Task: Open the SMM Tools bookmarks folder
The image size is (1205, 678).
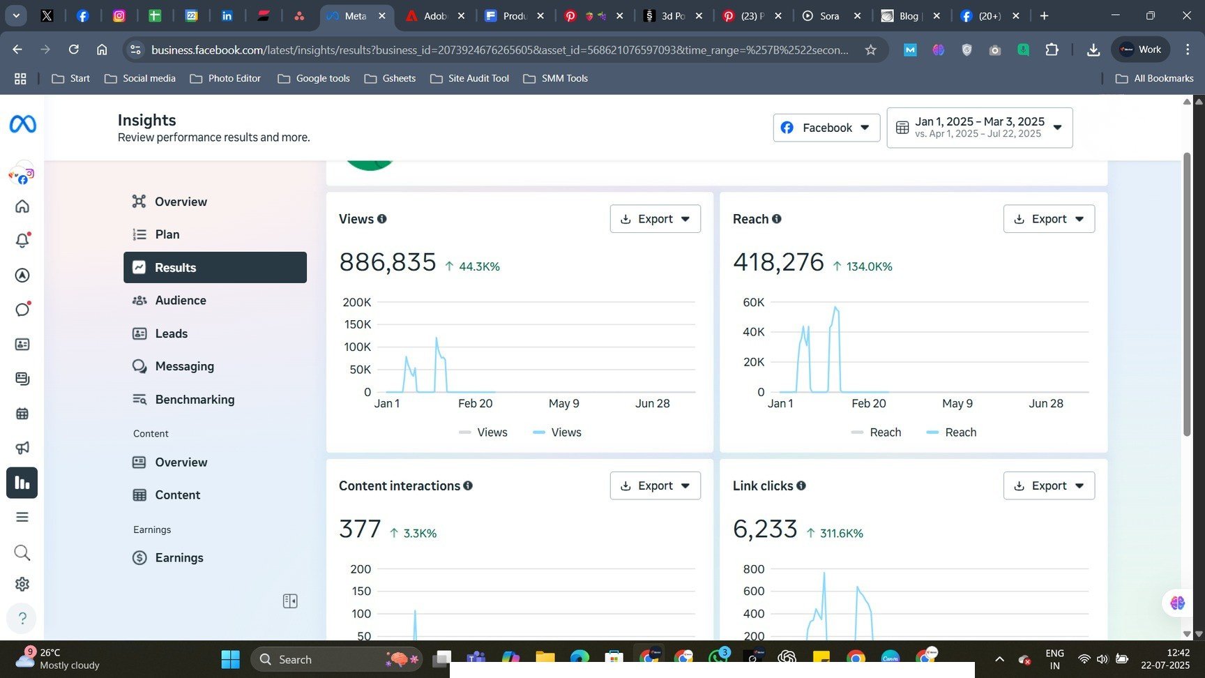Action: [555, 78]
